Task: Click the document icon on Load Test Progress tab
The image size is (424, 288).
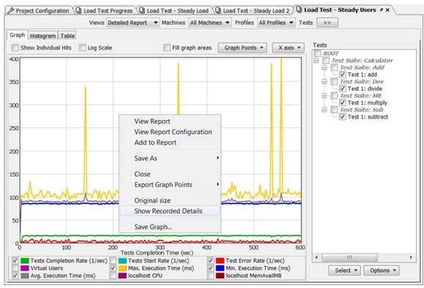Action: tap(78, 10)
